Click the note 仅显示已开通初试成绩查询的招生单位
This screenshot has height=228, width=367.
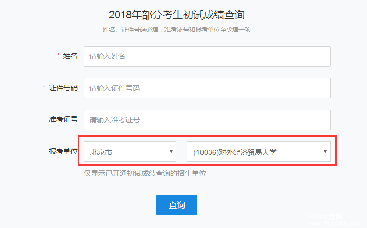pyautogui.click(x=145, y=174)
